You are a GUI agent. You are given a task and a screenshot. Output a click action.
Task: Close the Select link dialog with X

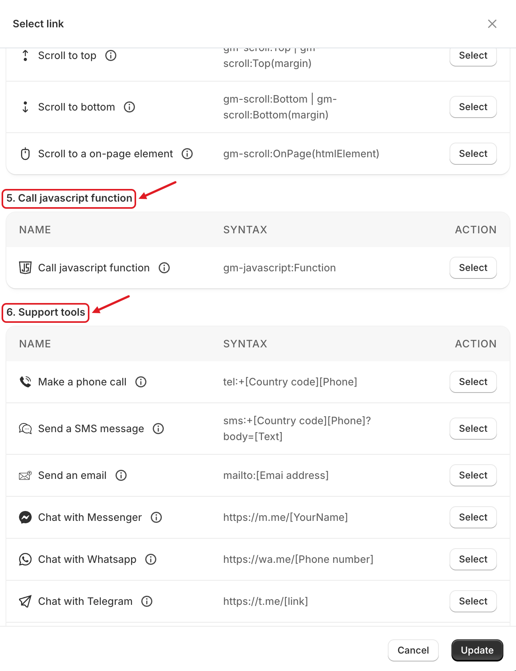[x=492, y=24]
